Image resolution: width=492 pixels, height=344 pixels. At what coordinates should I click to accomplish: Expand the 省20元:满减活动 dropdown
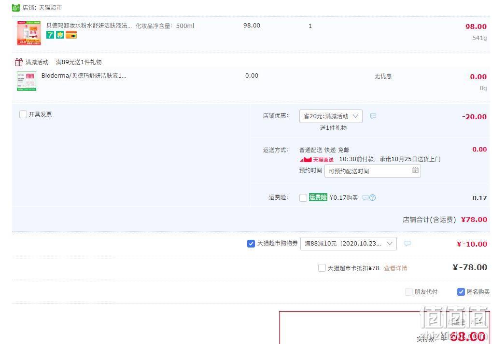coord(331,116)
